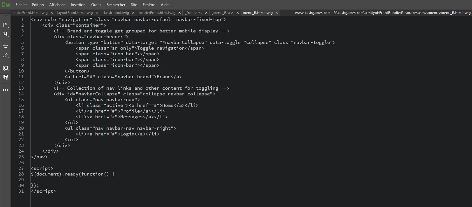Image resolution: width=472 pixels, height=207 pixels.
Task: Click the closing </button> tag on line 10
Action: pyautogui.click(x=77, y=71)
